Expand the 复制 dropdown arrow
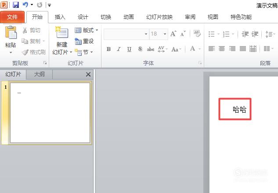 [x=43, y=41]
